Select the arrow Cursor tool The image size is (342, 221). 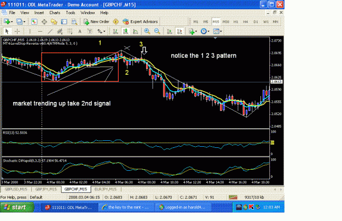tap(7, 31)
